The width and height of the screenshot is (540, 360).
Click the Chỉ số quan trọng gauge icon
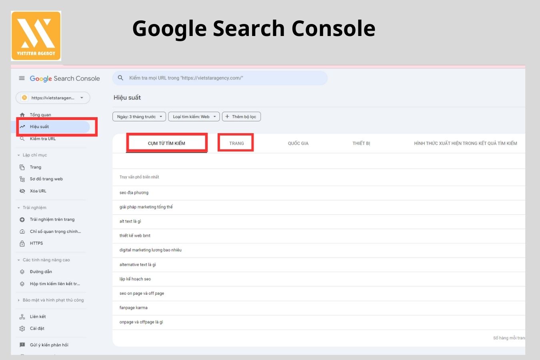[22, 232]
